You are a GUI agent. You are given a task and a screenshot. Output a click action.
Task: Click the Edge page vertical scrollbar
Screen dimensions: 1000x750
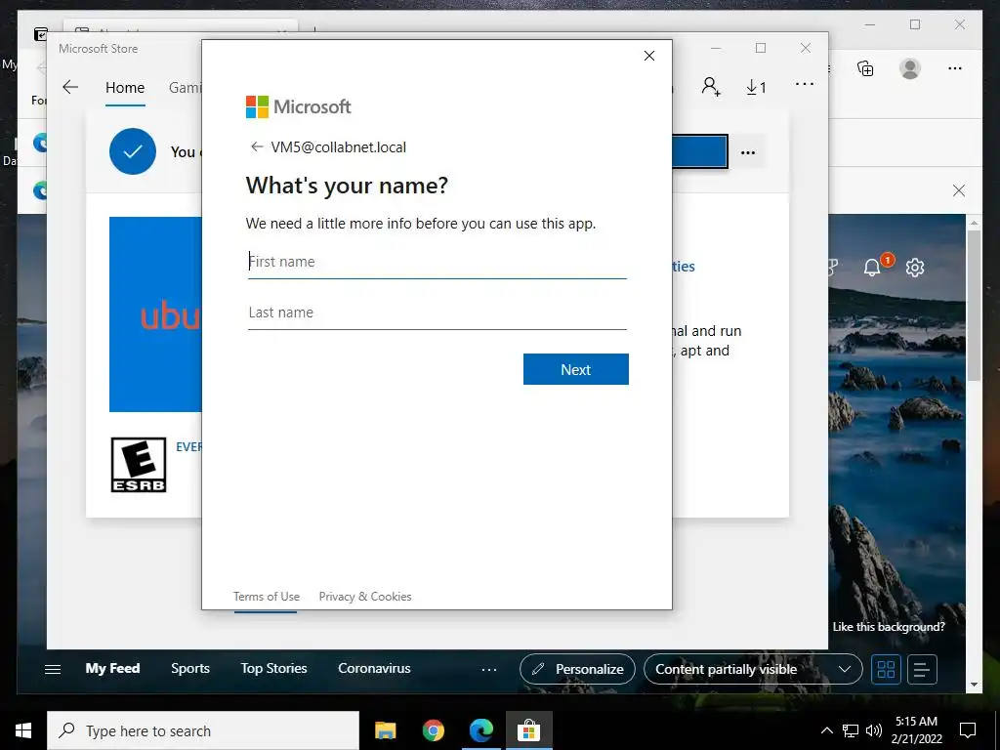click(974, 306)
